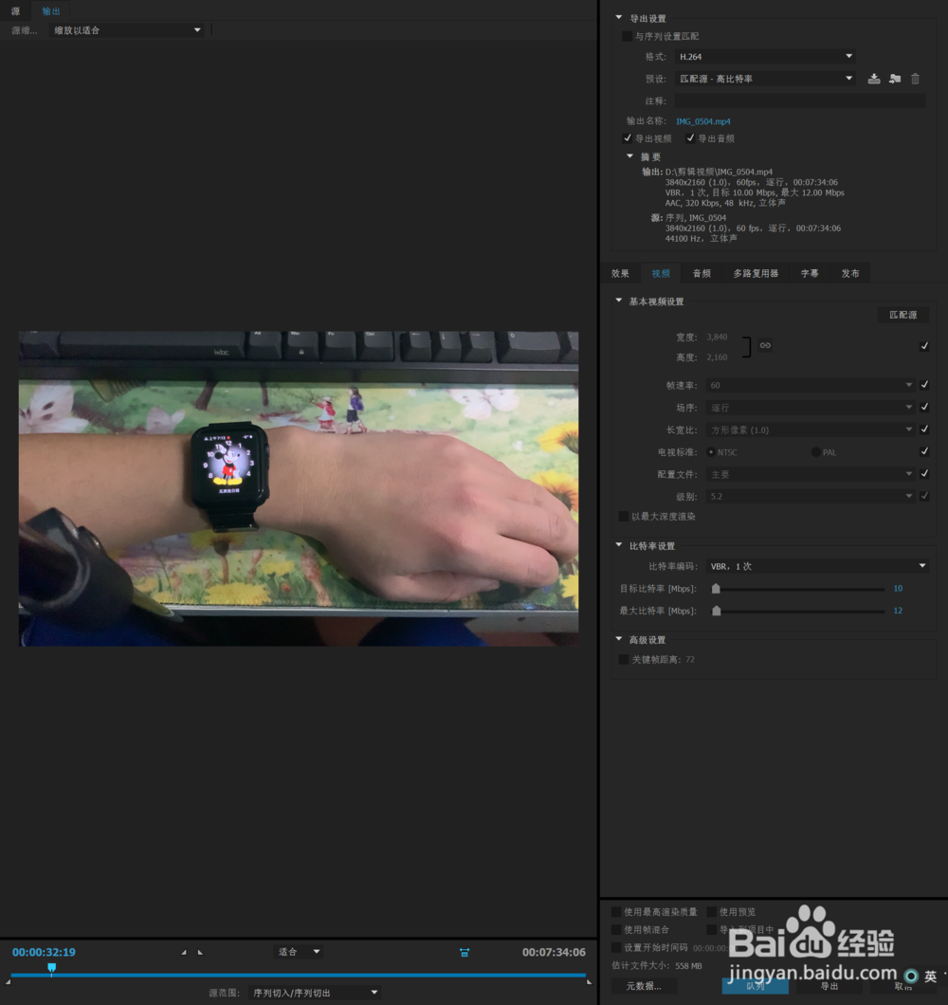Image resolution: width=948 pixels, height=1005 pixels.
Task: Click the 匹配源 (Match Source) button icon
Action: (903, 314)
